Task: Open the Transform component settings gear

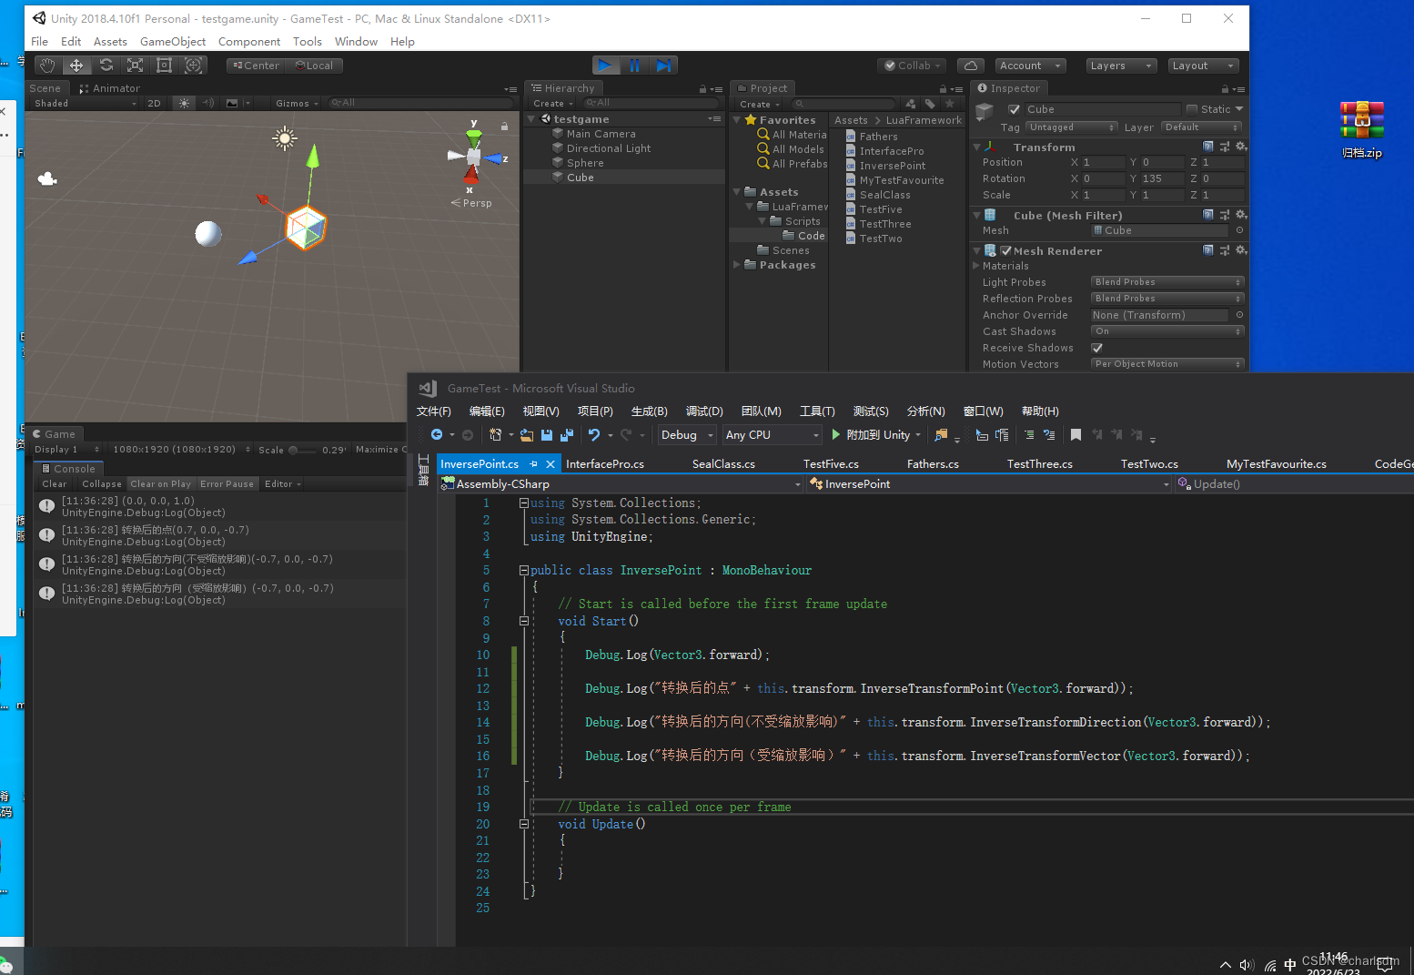Action: click(x=1241, y=146)
